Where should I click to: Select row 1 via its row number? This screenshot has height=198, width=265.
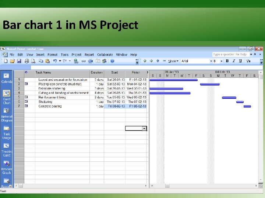pos(19,80)
